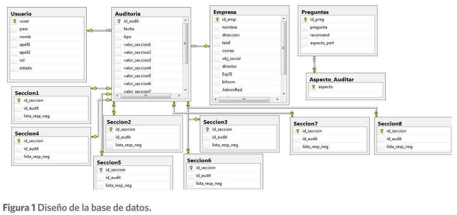
Task: Click the key icon beside id_emp in Empresa
Action: point(217,19)
